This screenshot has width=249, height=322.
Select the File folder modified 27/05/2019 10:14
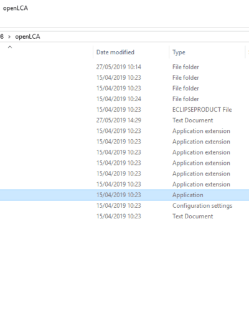click(x=125, y=67)
